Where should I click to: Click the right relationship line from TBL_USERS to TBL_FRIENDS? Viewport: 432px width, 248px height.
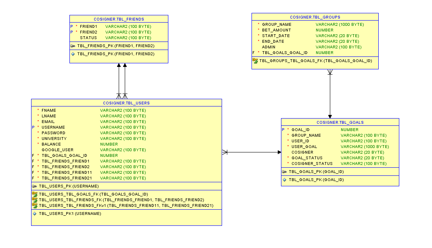[x=125, y=81]
